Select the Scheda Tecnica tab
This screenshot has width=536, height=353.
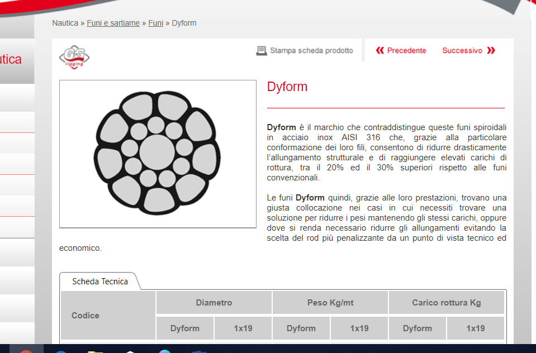pyautogui.click(x=100, y=282)
